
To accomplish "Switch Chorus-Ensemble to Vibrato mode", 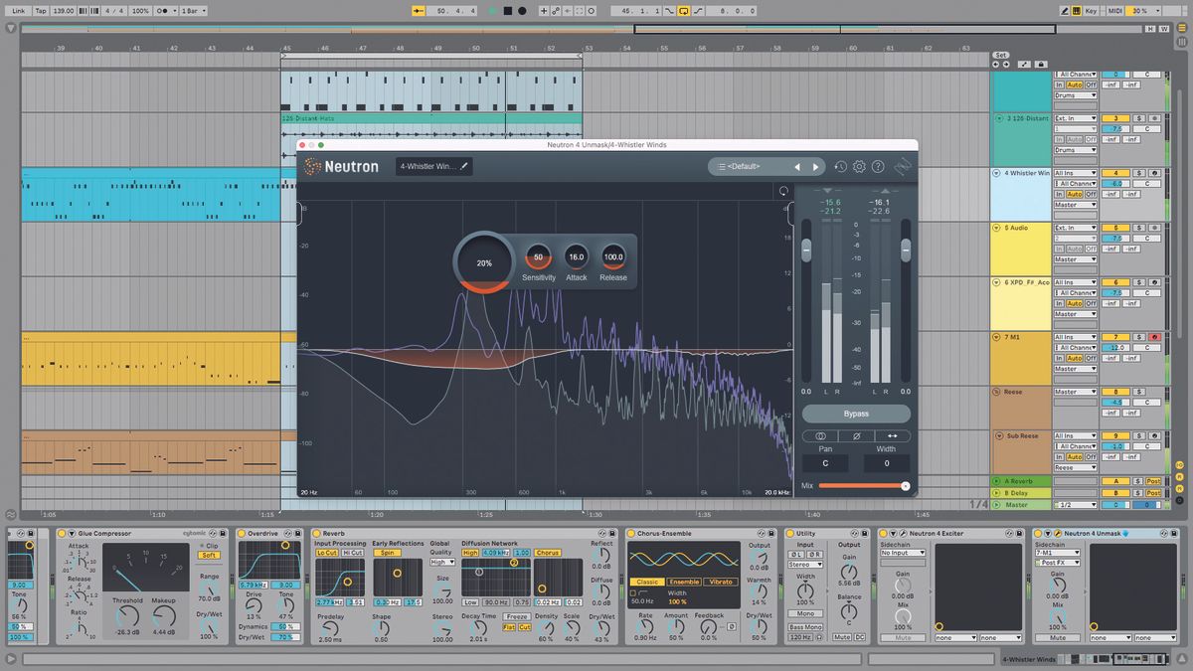I will (720, 582).
